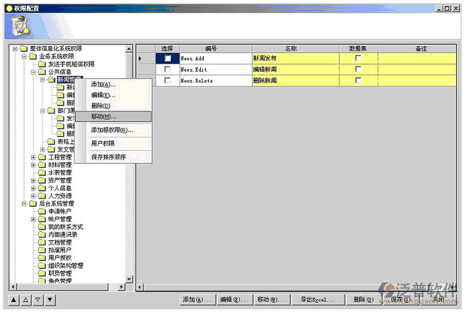Image resolution: width=465 pixels, height=312 pixels.
Task: Click folder icon next to 帐户管理
Action: click(x=42, y=219)
